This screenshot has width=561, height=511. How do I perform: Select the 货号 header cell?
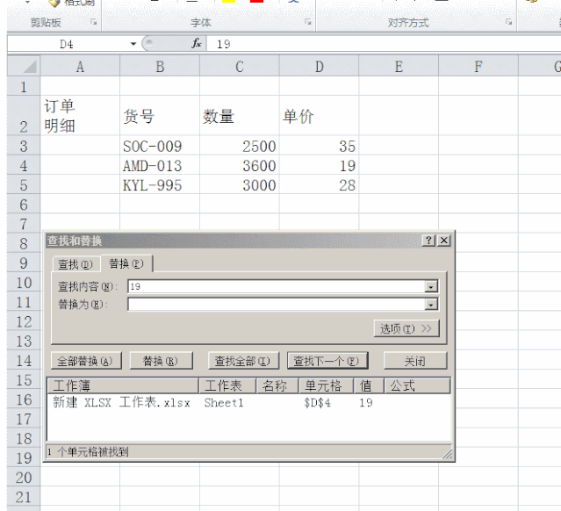click(160, 116)
